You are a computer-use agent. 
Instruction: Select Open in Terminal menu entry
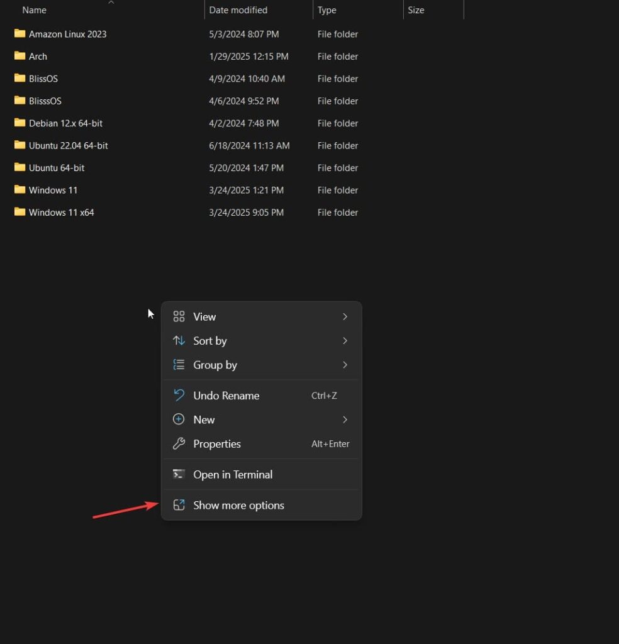(x=233, y=475)
